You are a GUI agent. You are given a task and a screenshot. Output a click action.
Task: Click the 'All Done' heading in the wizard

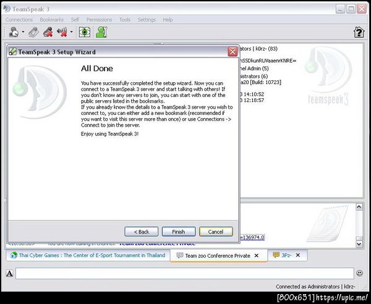click(x=97, y=69)
